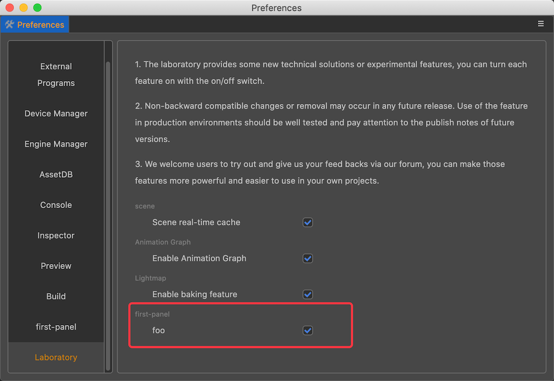Click the Preview sidebar item

pyautogui.click(x=56, y=265)
